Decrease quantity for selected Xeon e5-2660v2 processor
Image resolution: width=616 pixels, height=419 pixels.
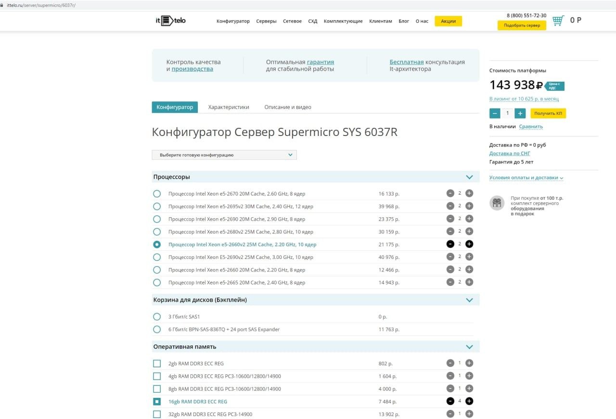point(450,244)
